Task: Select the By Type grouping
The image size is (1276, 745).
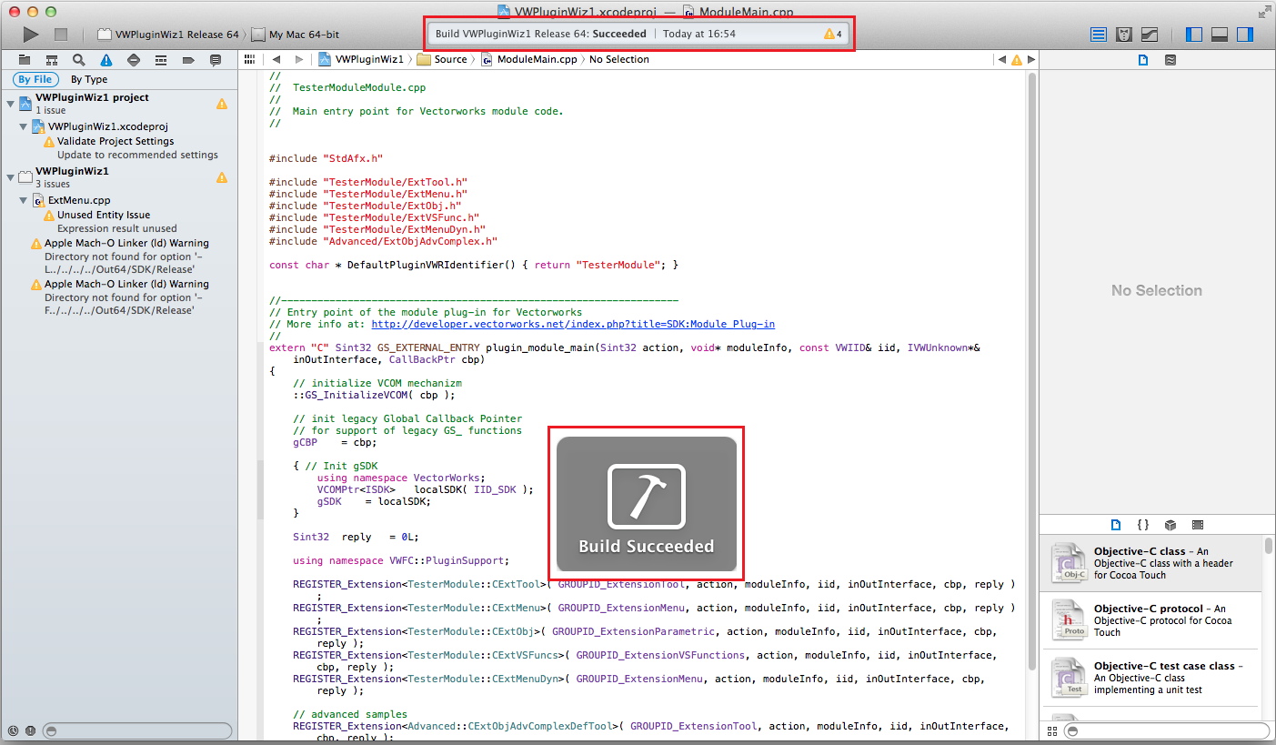Action: click(89, 79)
